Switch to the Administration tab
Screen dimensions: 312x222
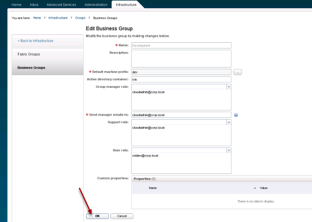96,5
